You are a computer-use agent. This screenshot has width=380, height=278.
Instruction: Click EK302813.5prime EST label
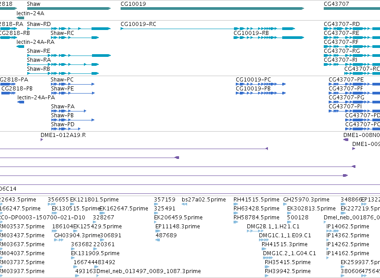tap(311, 209)
